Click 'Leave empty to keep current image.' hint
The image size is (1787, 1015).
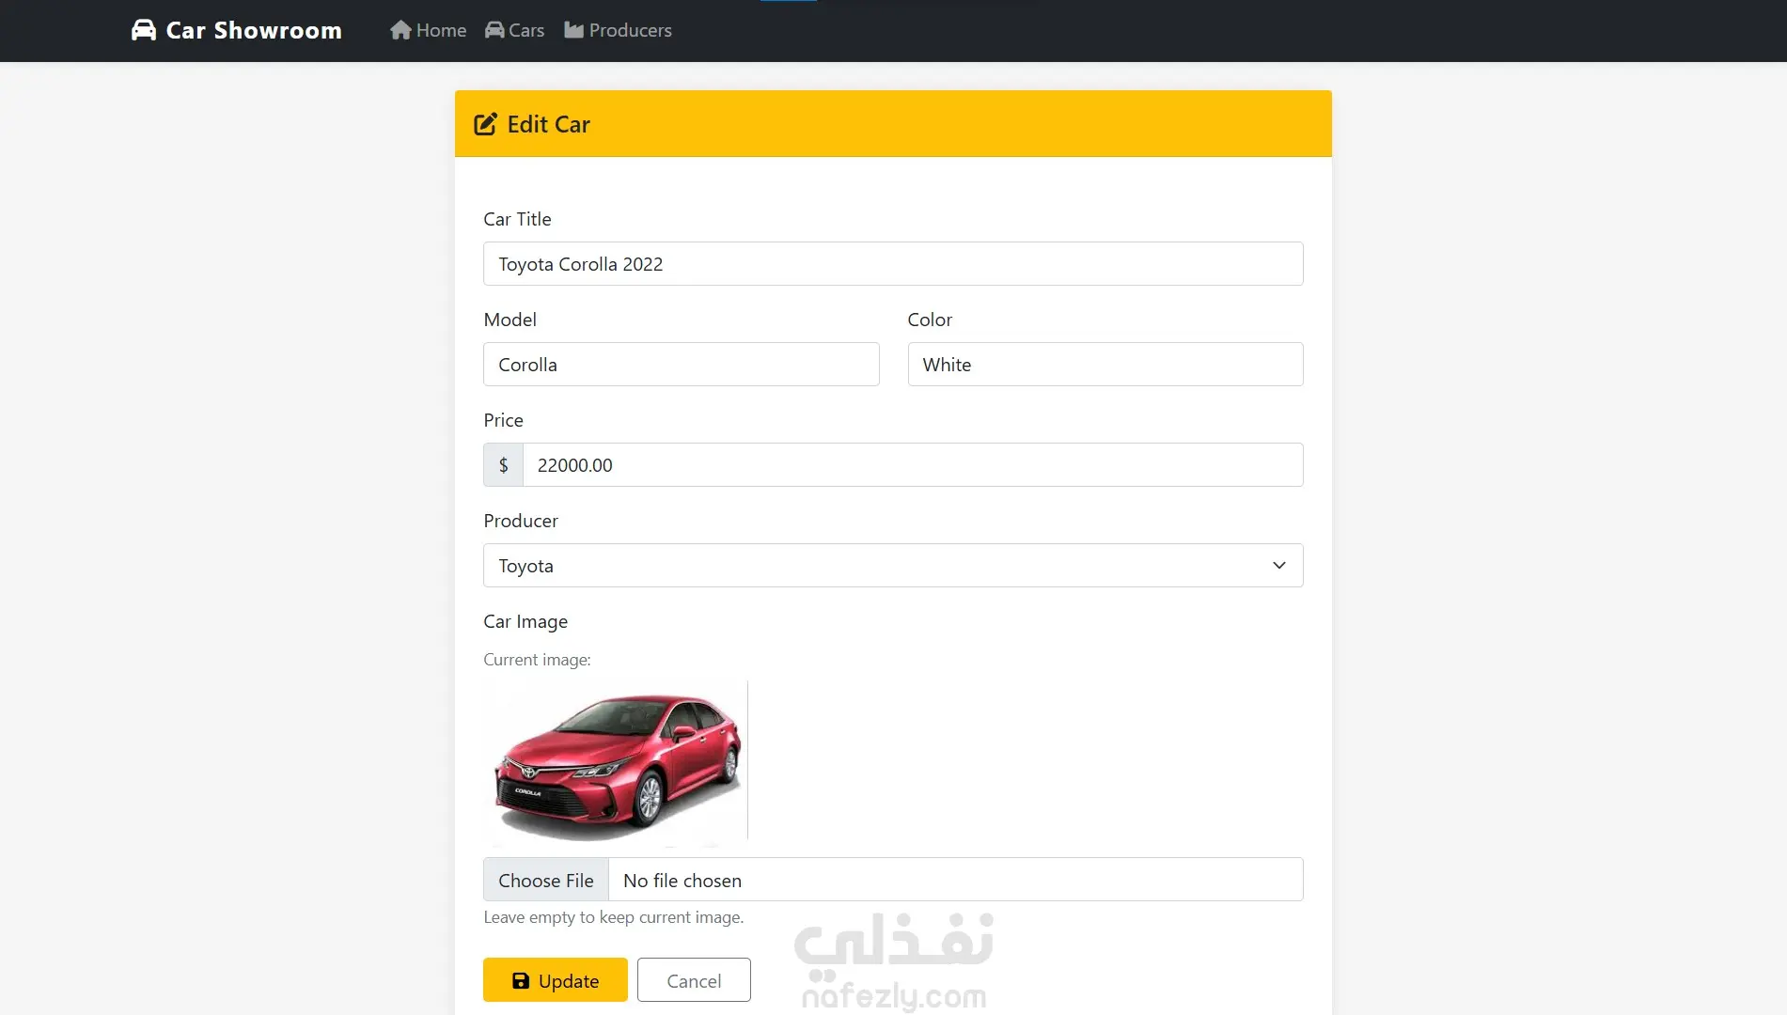tap(614, 917)
